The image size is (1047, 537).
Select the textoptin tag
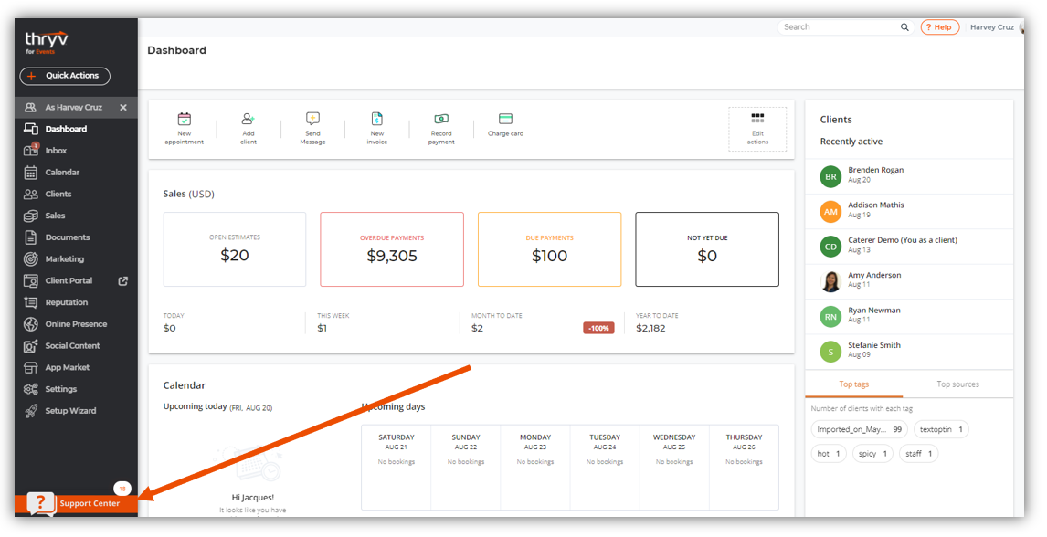(x=941, y=429)
